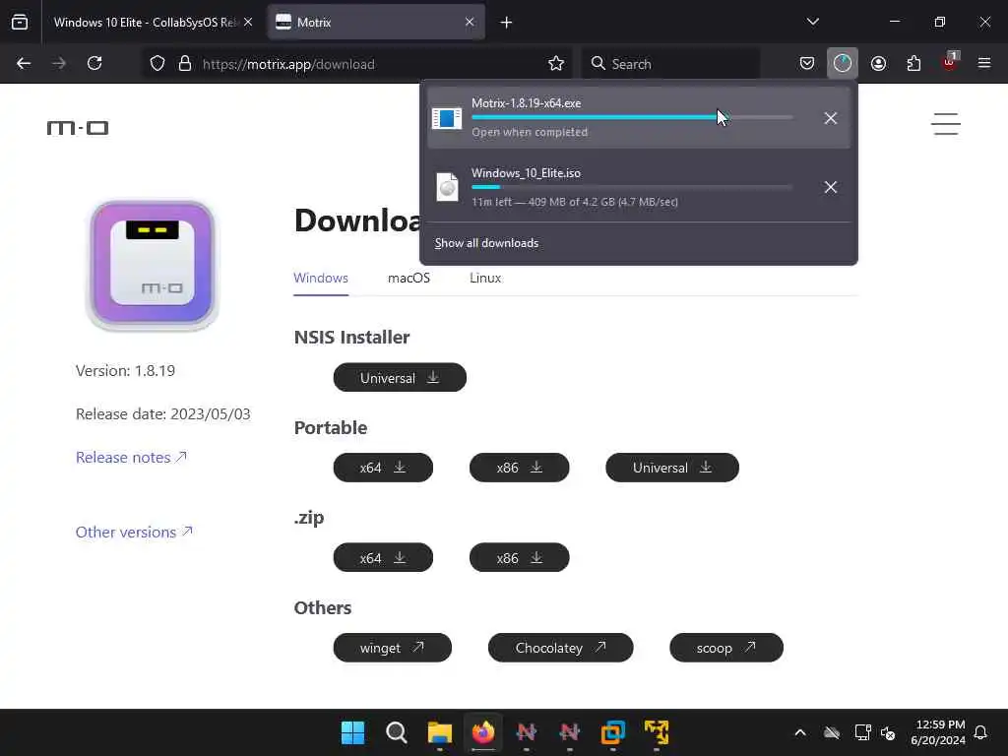Switch to the macOS platform tab
Screen dimensions: 1008x756
(409, 279)
